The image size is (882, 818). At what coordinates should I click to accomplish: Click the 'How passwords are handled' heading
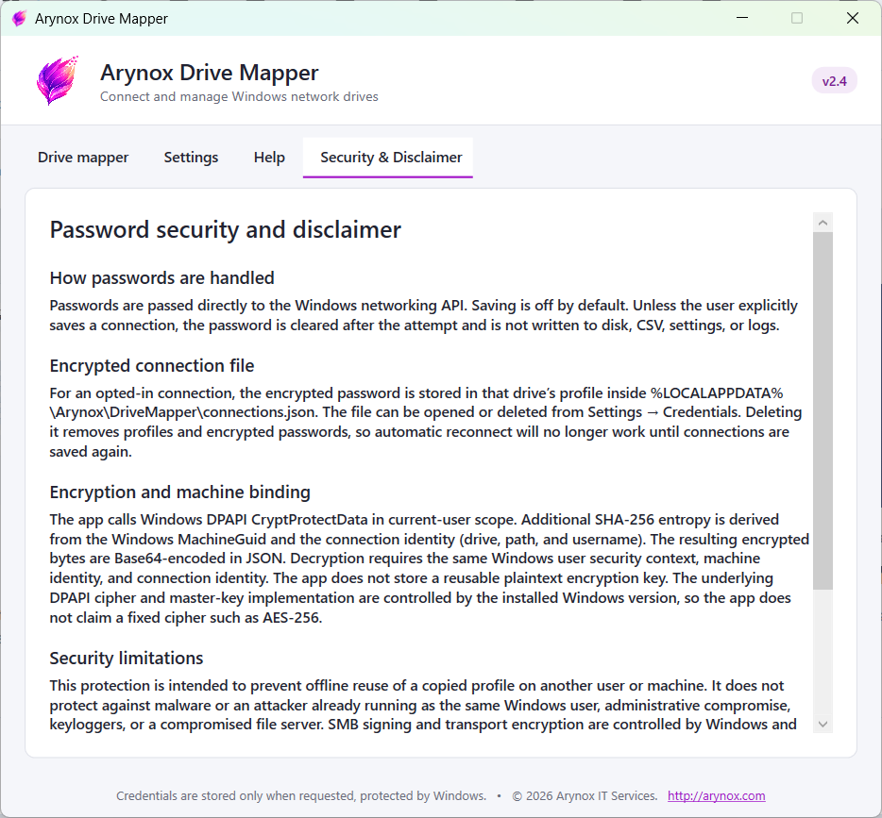162,278
